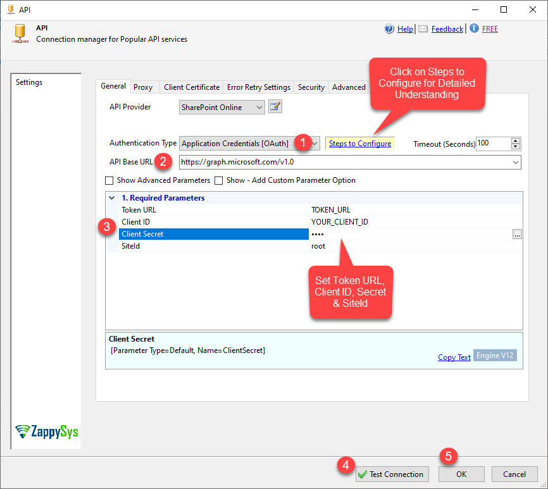The width and height of the screenshot is (548, 489).
Task: Click the blue Help question-mark icon
Action: [x=389, y=28]
